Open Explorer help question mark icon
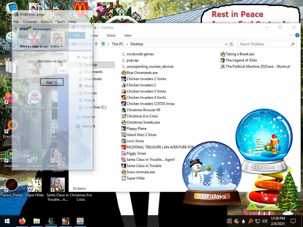Screen dimensions: 303x227 pyautogui.click(x=297, y=35)
